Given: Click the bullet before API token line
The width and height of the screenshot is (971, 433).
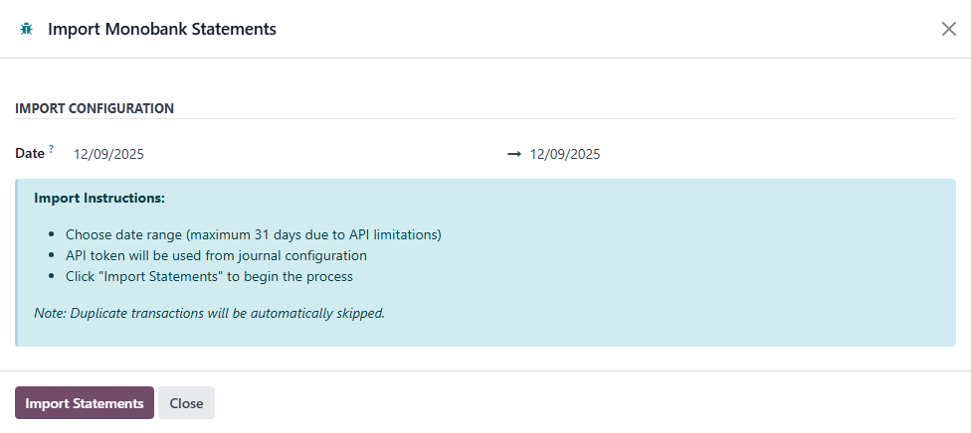Looking at the screenshot, I should point(53,257).
